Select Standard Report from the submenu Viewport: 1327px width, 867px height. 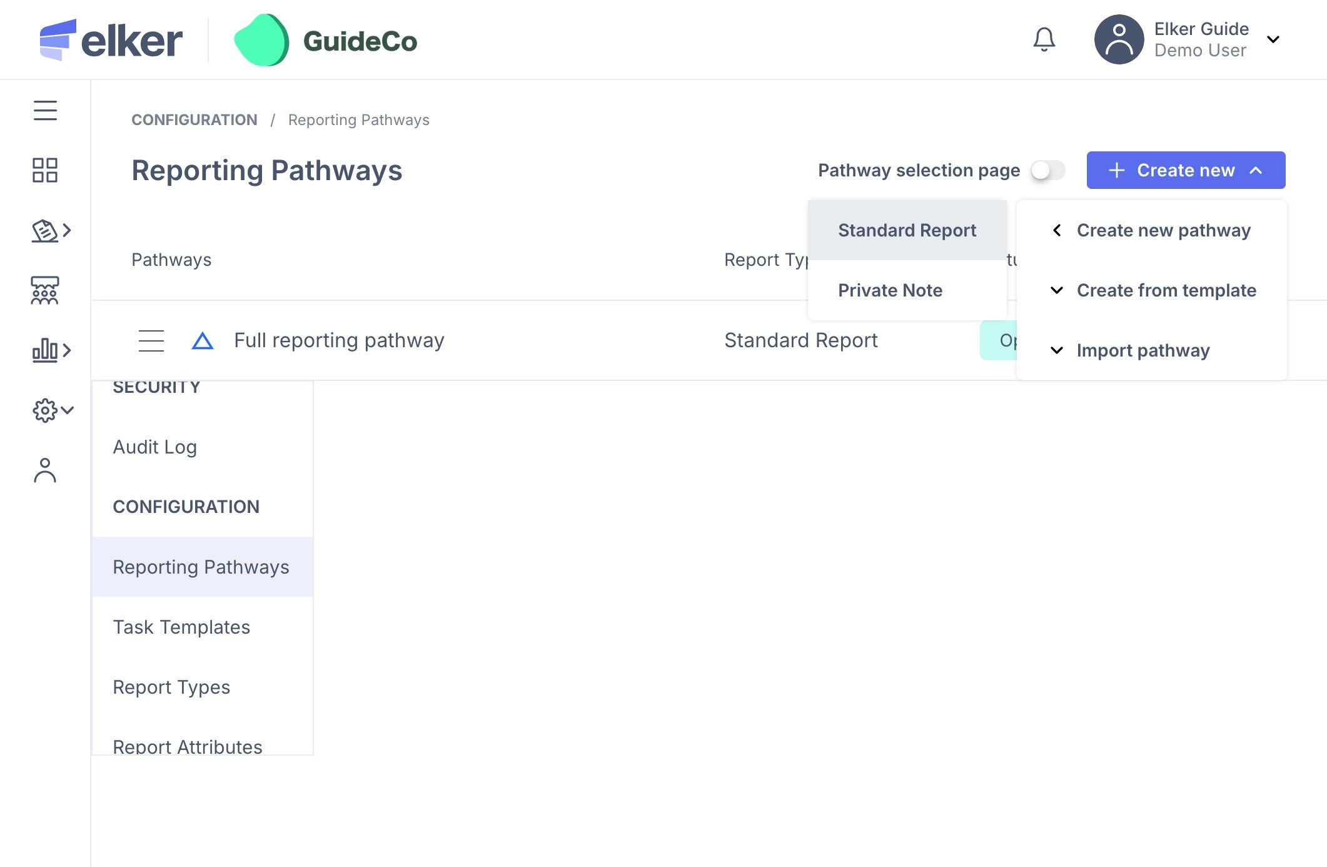coord(907,230)
